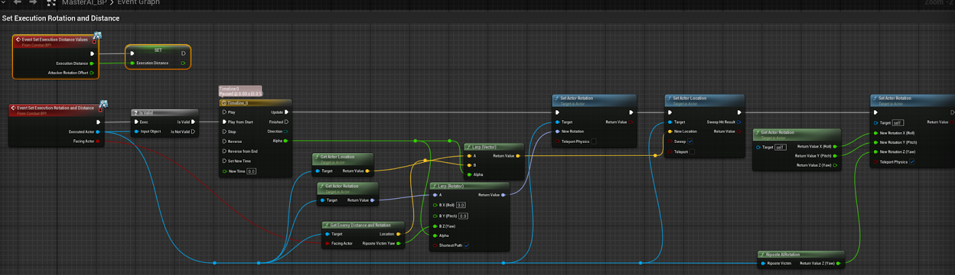The image size is (955, 275).
Task: Click the B Z (Yaw) pin on Lerp (Rotator)
Action: 435,226
